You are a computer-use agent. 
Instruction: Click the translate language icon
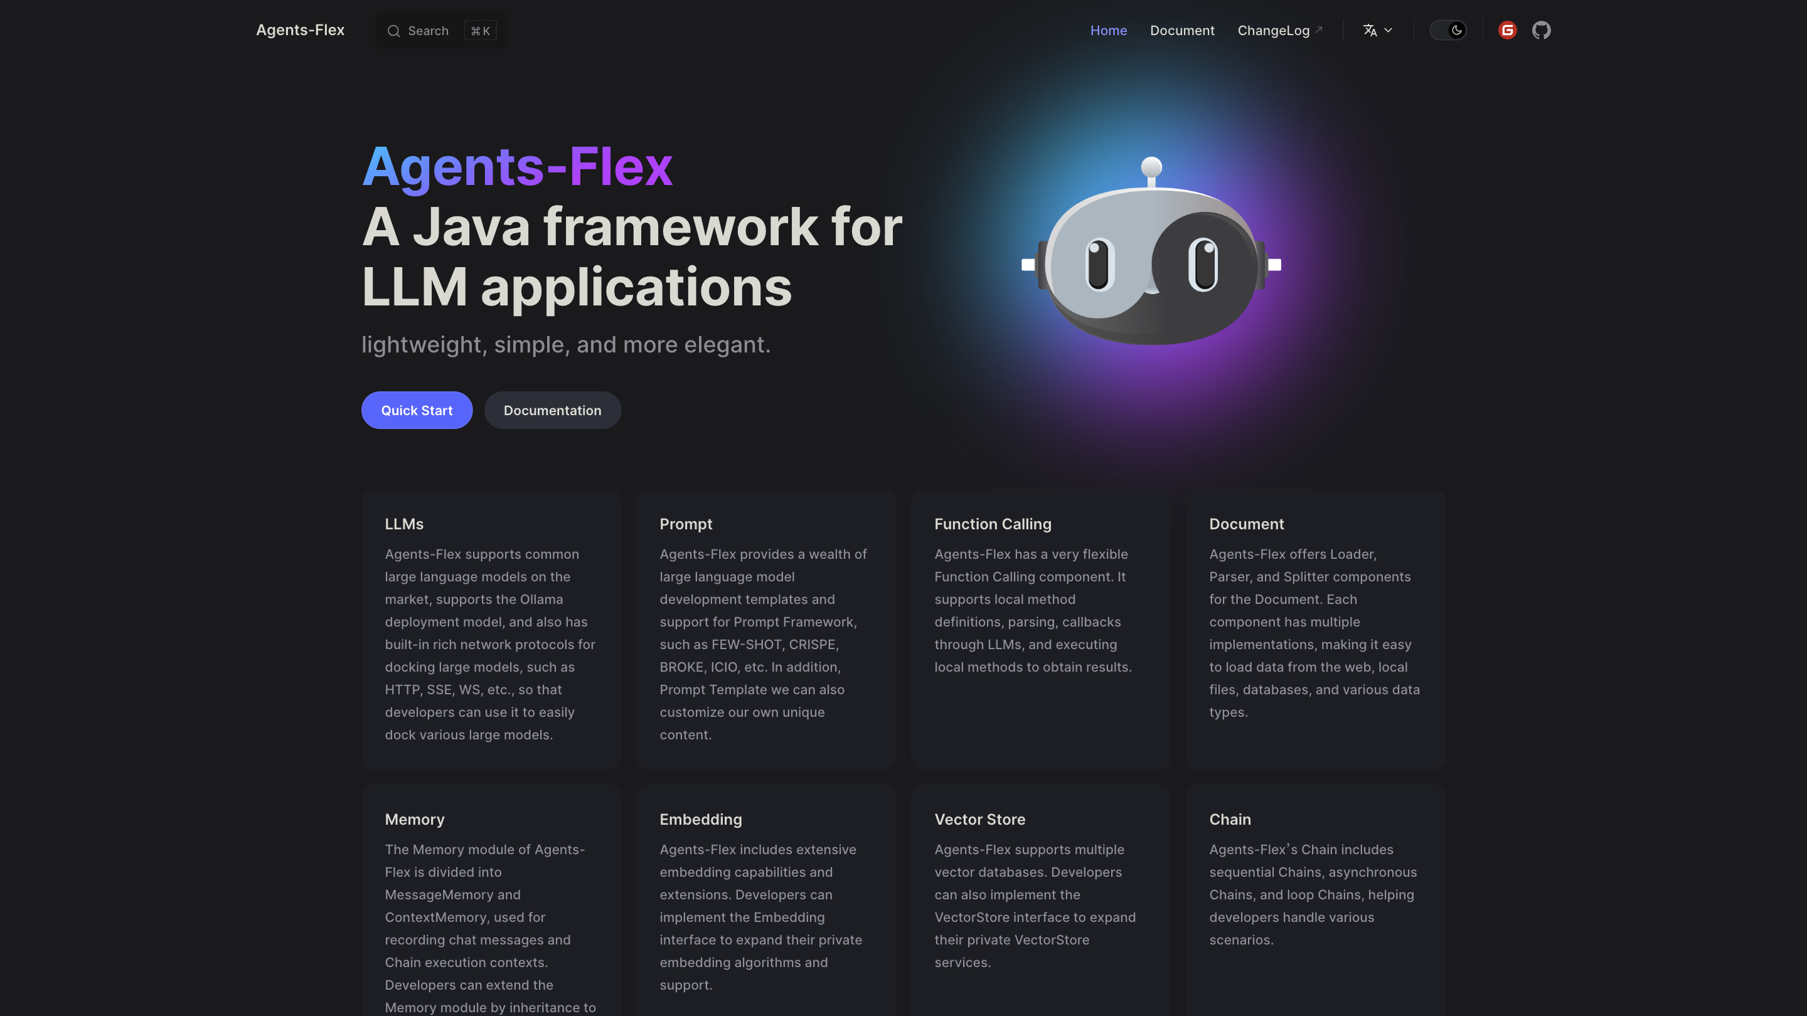[1369, 30]
